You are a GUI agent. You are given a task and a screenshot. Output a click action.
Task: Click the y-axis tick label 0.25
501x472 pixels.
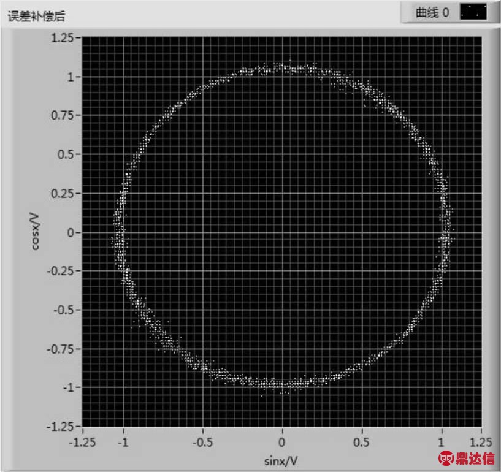pyautogui.click(x=63, y=194)
